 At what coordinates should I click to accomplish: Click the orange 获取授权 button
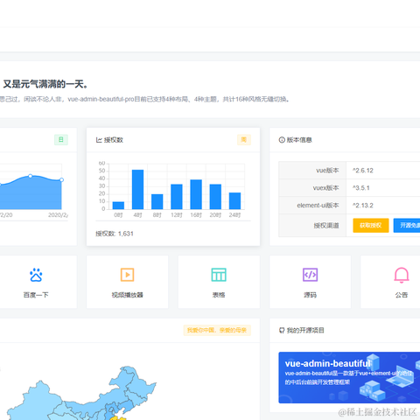pos(371,226)
